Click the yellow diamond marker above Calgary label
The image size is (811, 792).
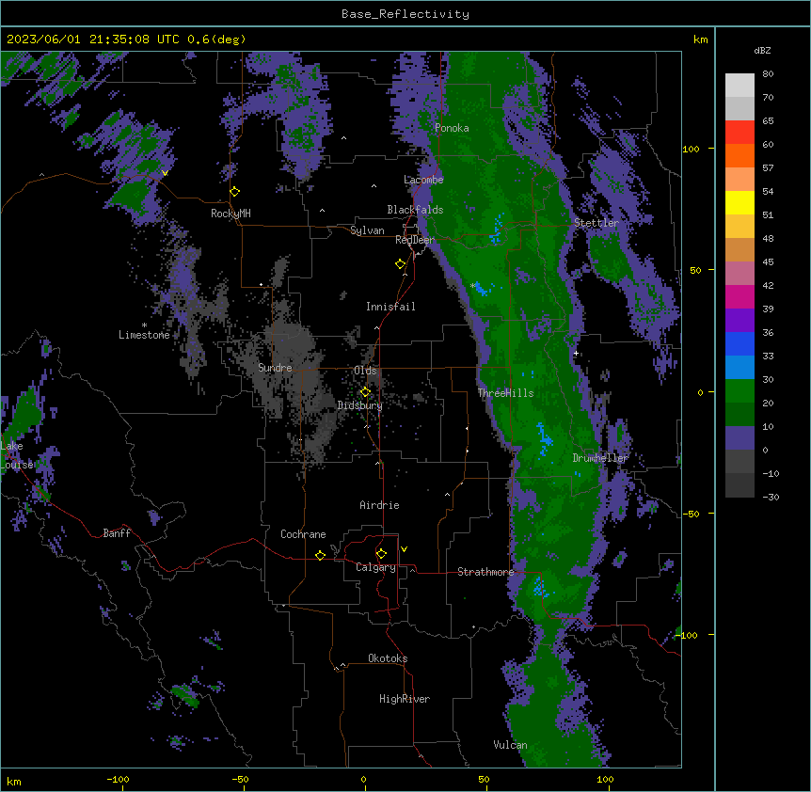(x=381, y=554)
